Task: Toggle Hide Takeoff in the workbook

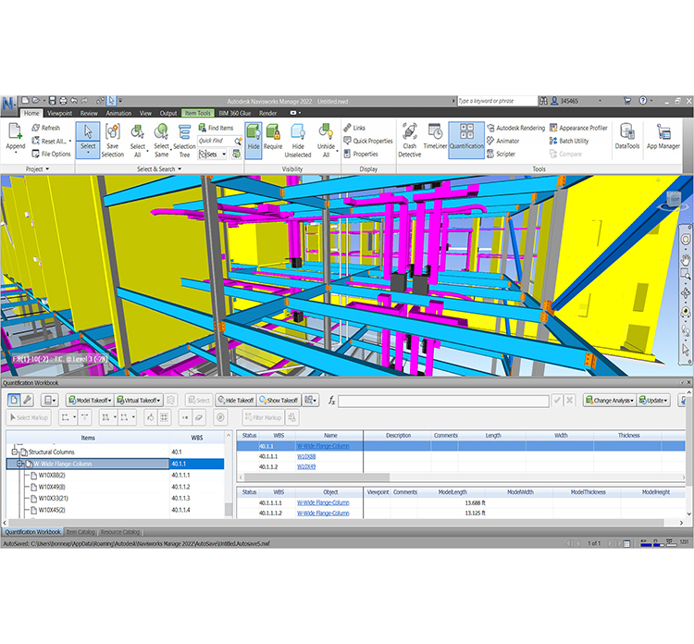Action: tap(235, 400)
